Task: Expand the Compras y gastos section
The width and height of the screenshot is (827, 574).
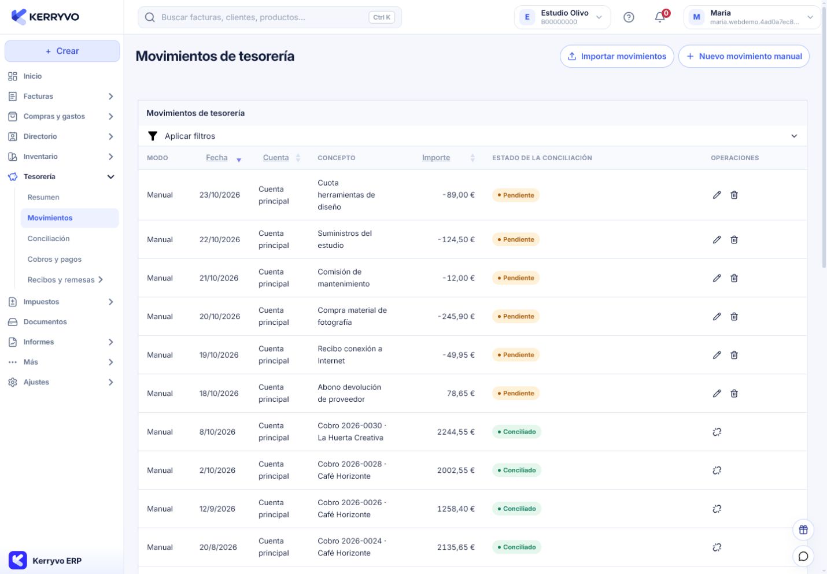Action: pyautogui.click(x=61, y=117)
